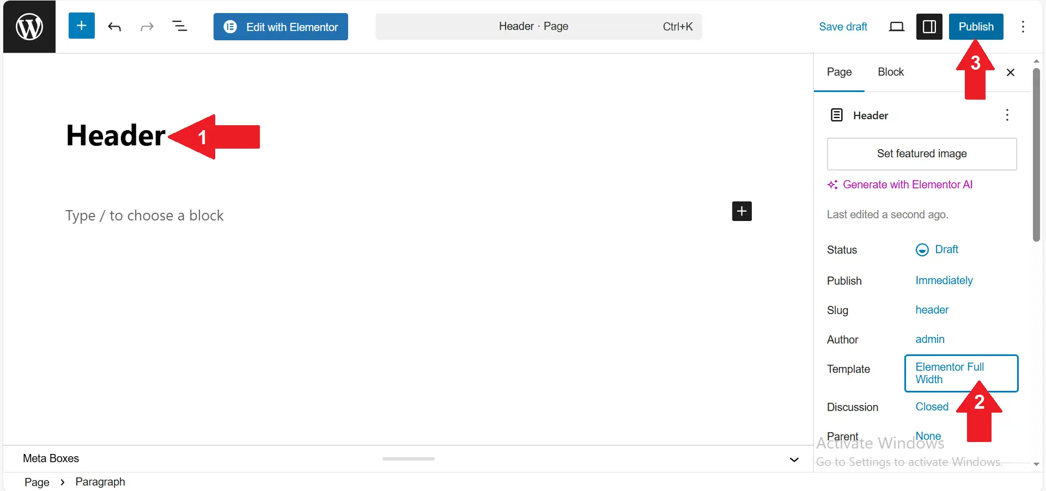Click the Elementor AI sparkles icon
Screen dimensions: 1046x491
833,185
